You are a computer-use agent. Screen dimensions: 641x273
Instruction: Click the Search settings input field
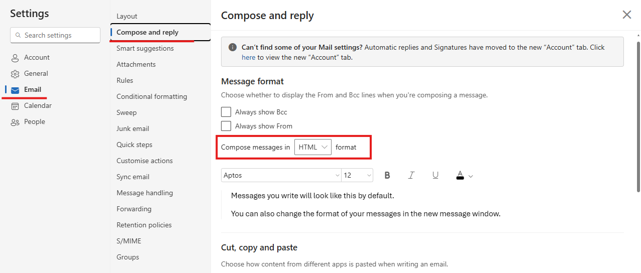[55, 35]
